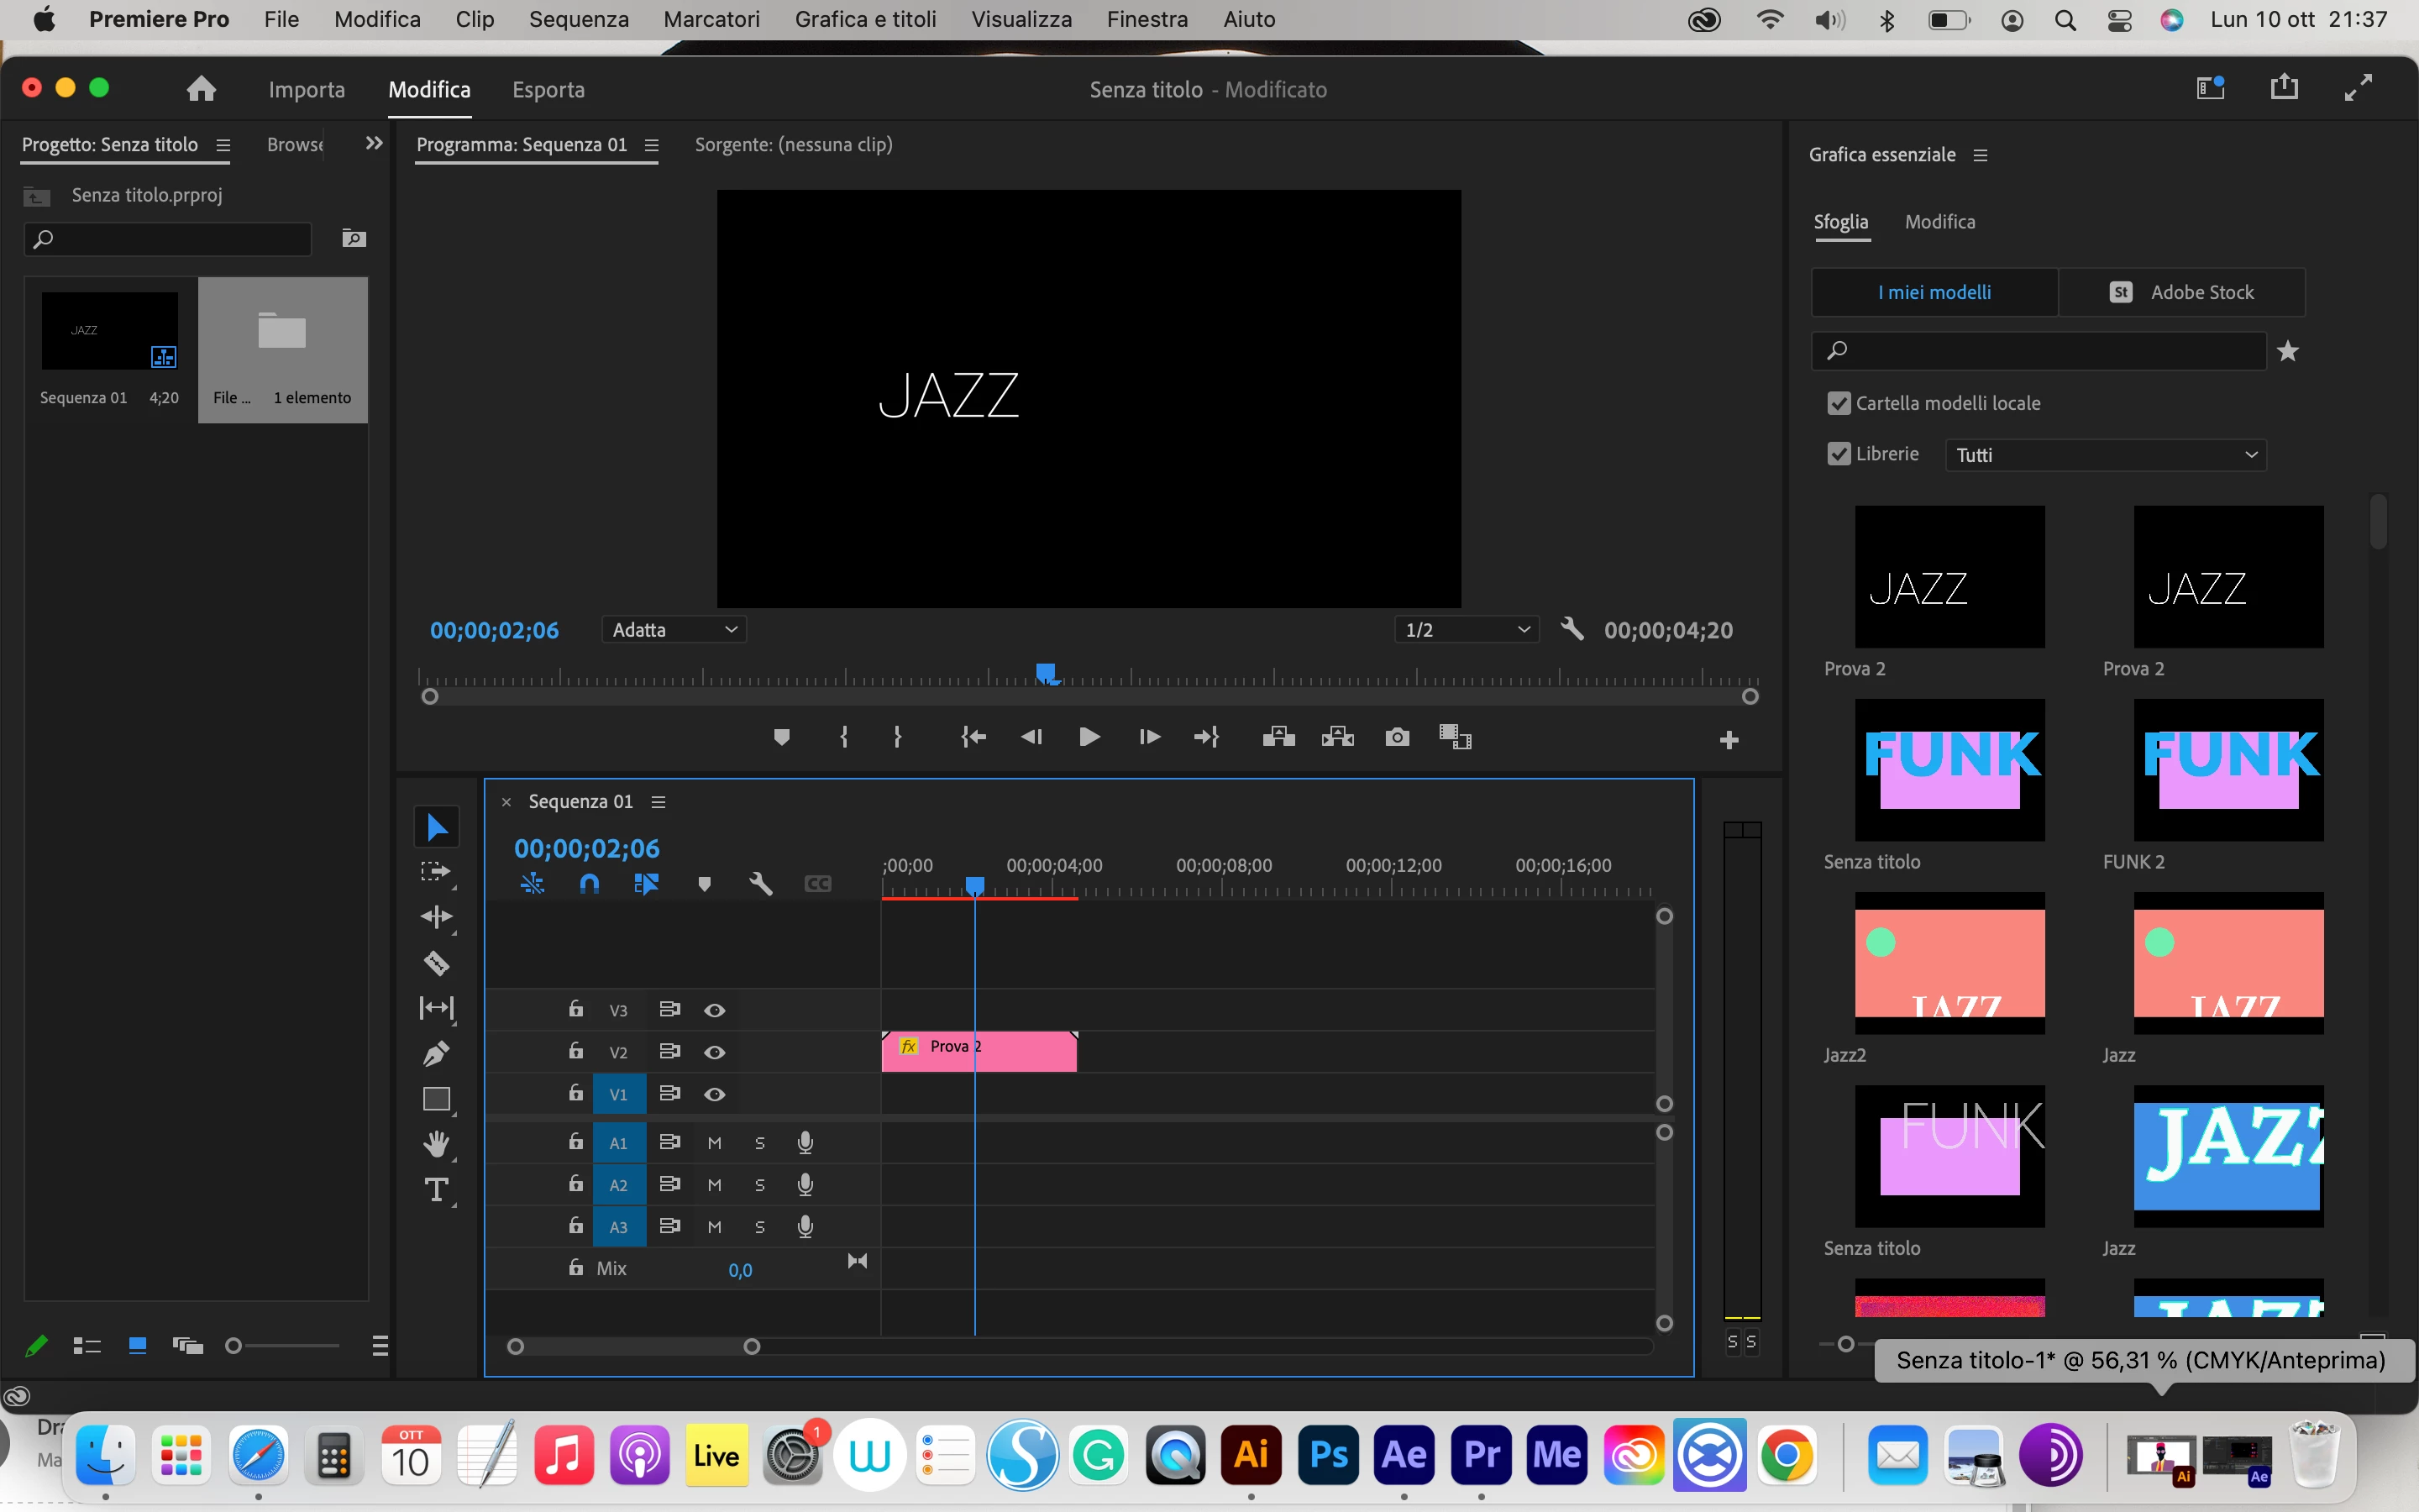
Task: Open the Modifica tab in Grafica essenziale
Action: point(1939,222)
